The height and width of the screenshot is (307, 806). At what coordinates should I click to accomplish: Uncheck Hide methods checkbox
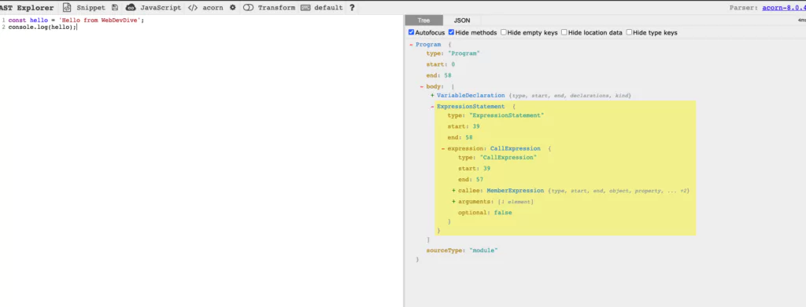[451, 32]
